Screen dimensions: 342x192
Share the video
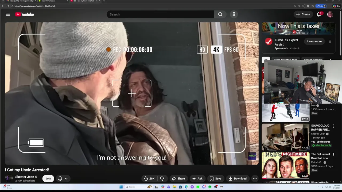(178, 179)
